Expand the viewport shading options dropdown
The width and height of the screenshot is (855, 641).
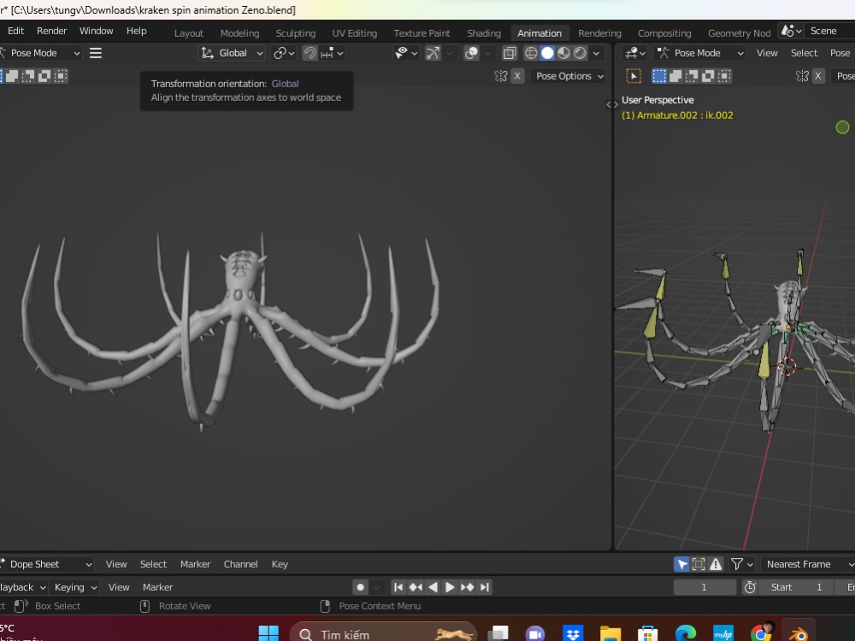click(596, 53)
